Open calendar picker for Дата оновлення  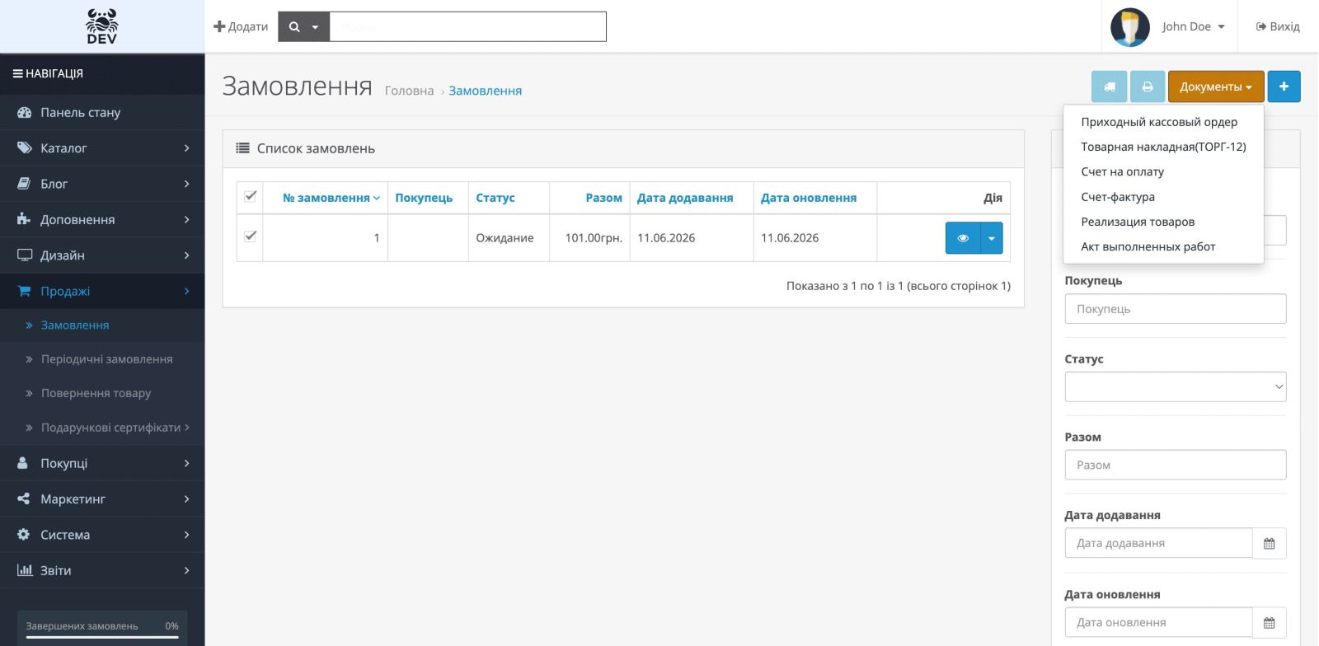(x=1269, y=623)
